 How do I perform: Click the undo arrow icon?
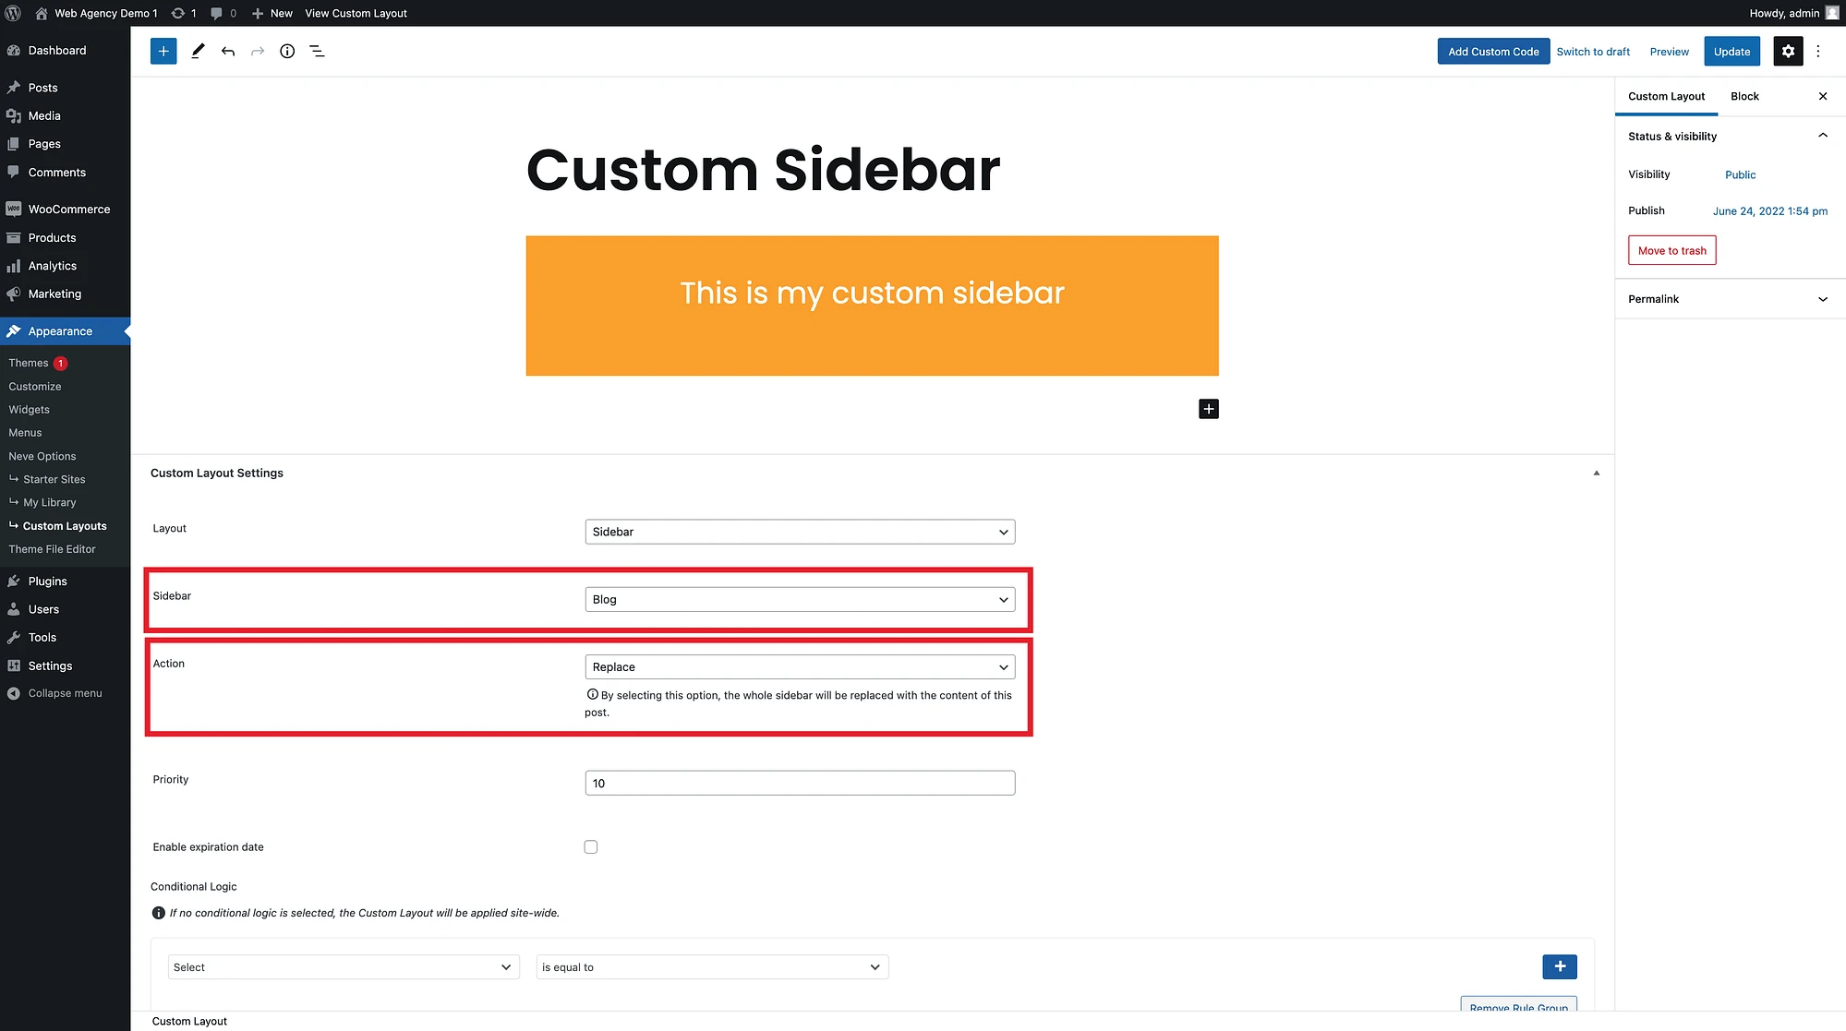click(227, 51)
